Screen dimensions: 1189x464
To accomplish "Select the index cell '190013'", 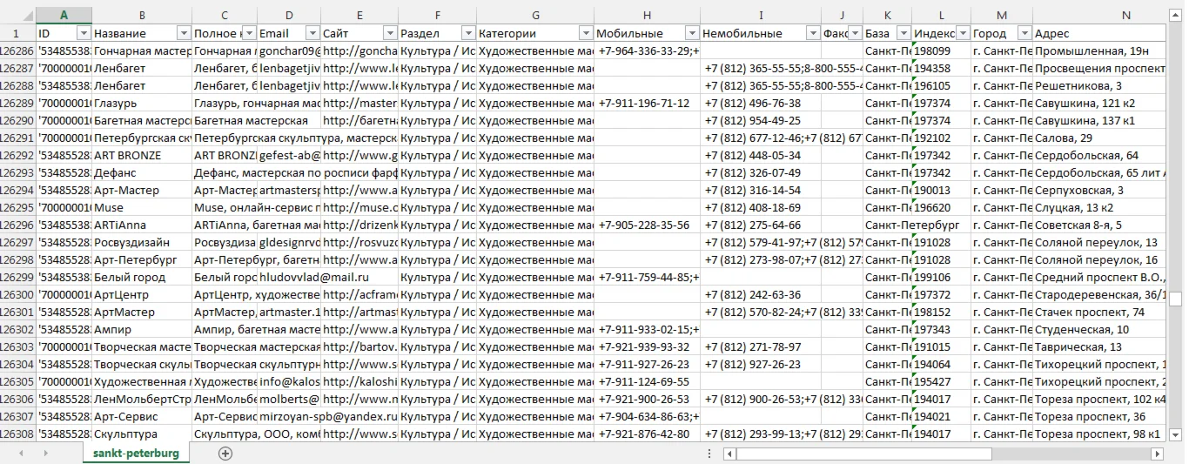I will 941,190.
